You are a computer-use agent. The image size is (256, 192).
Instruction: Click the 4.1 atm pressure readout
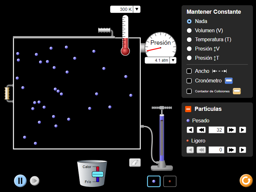(x=157, y=60)
